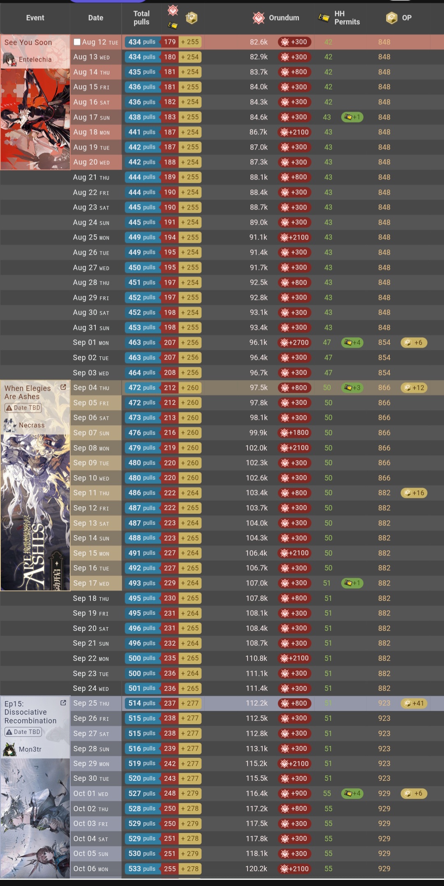444x886 pixels.
Task: Click the +4 permit badge on Oct 01
Action: coord(352,793)
